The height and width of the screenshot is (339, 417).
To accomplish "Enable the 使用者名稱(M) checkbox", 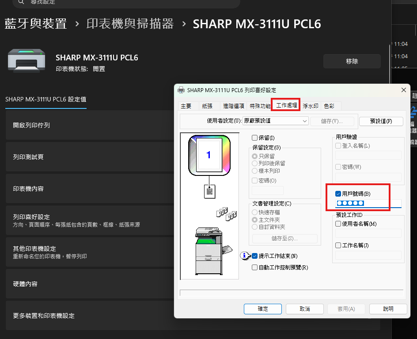I will tap(338, 224).
